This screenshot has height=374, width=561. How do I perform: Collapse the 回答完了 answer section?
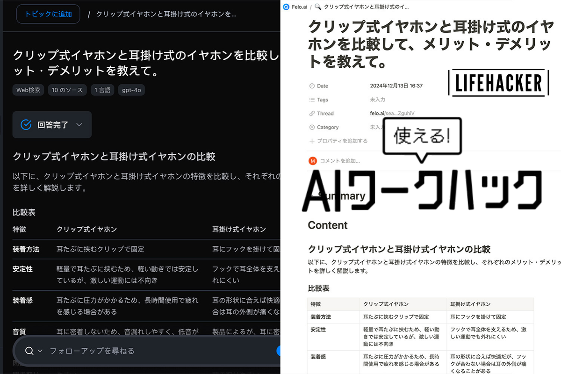79,124
